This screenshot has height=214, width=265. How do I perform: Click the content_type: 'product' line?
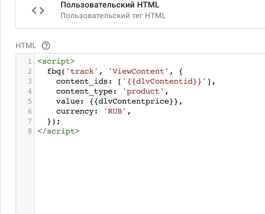tap(112, 91)
